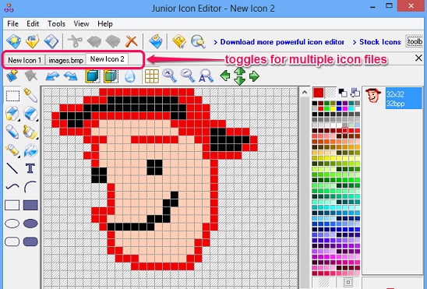
Task: Click the red foreground color swatch
Action: click(x=318, y=93)
